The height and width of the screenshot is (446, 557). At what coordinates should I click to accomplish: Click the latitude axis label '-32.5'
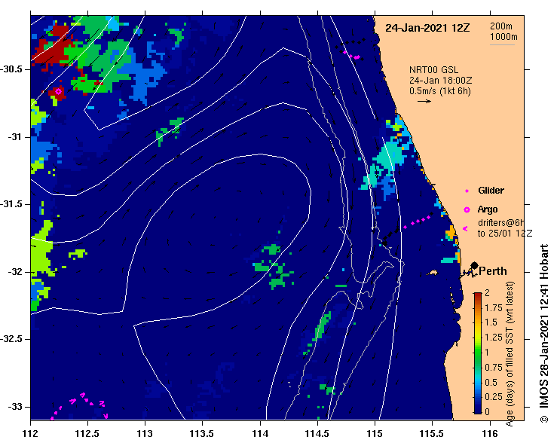[11, 339]
